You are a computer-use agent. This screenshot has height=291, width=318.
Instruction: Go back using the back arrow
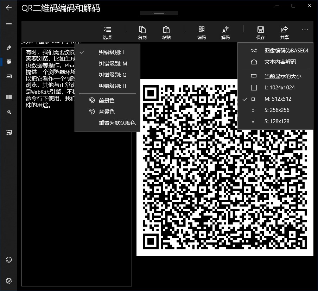[9, 8]
